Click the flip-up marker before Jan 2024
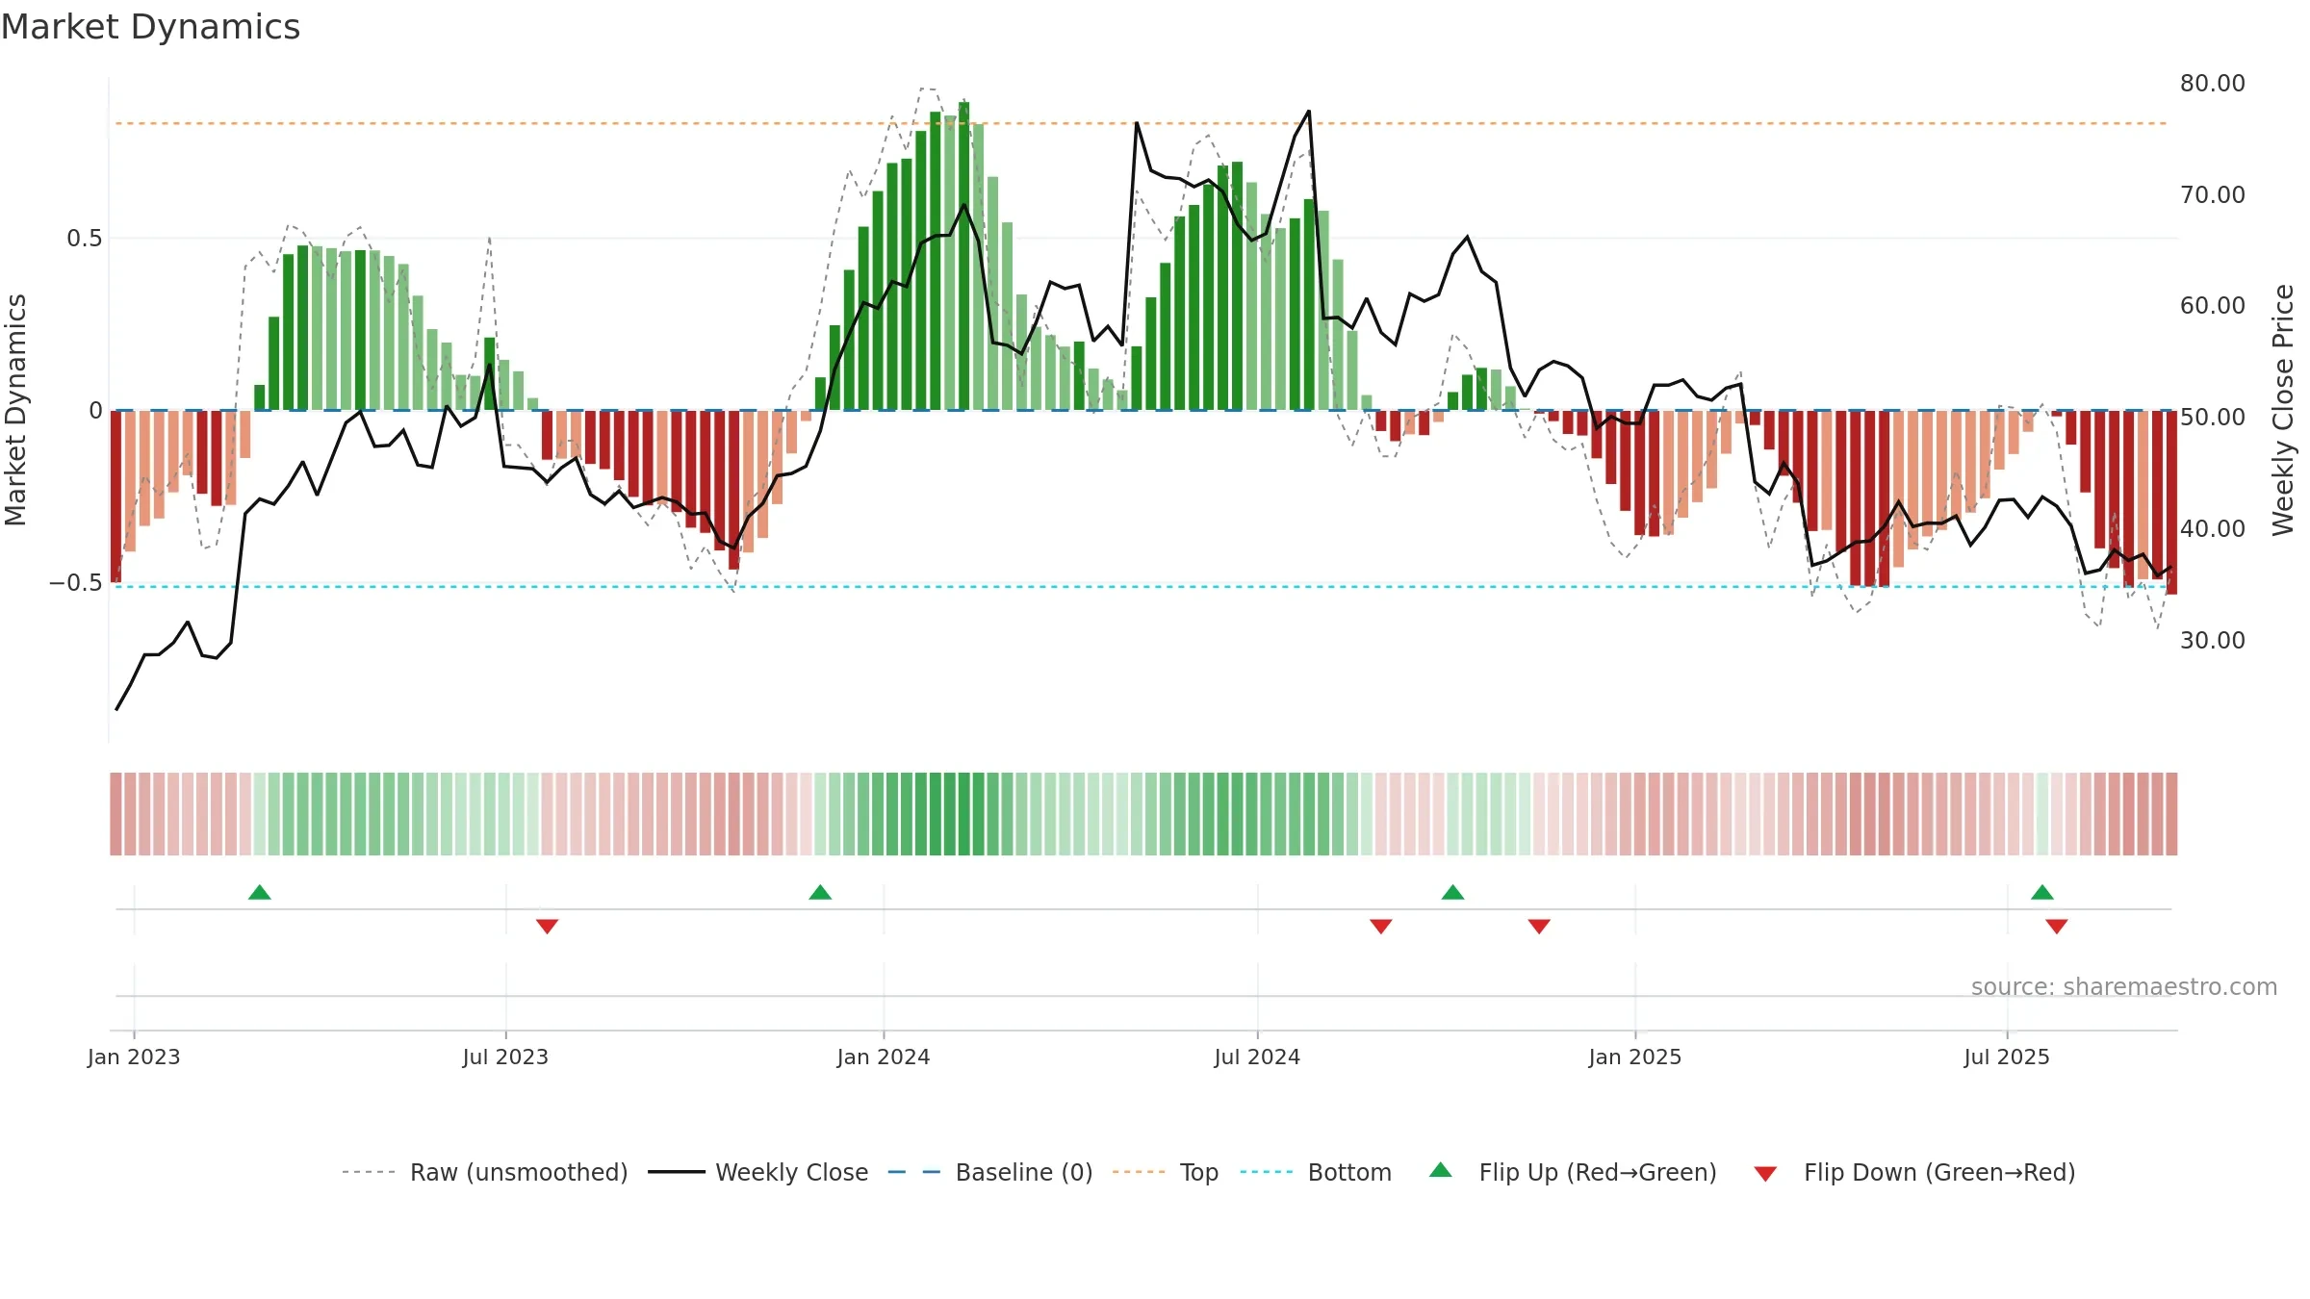The width and height of the screenshot is (2310, 1299). coord(820,892)
